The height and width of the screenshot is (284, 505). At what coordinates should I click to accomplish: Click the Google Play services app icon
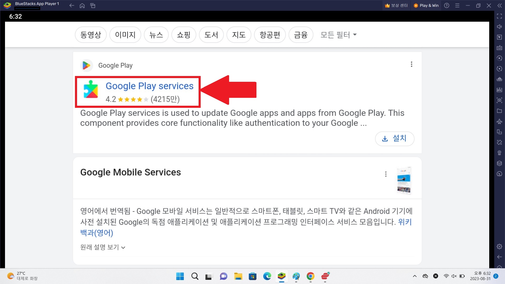point(91,89)
